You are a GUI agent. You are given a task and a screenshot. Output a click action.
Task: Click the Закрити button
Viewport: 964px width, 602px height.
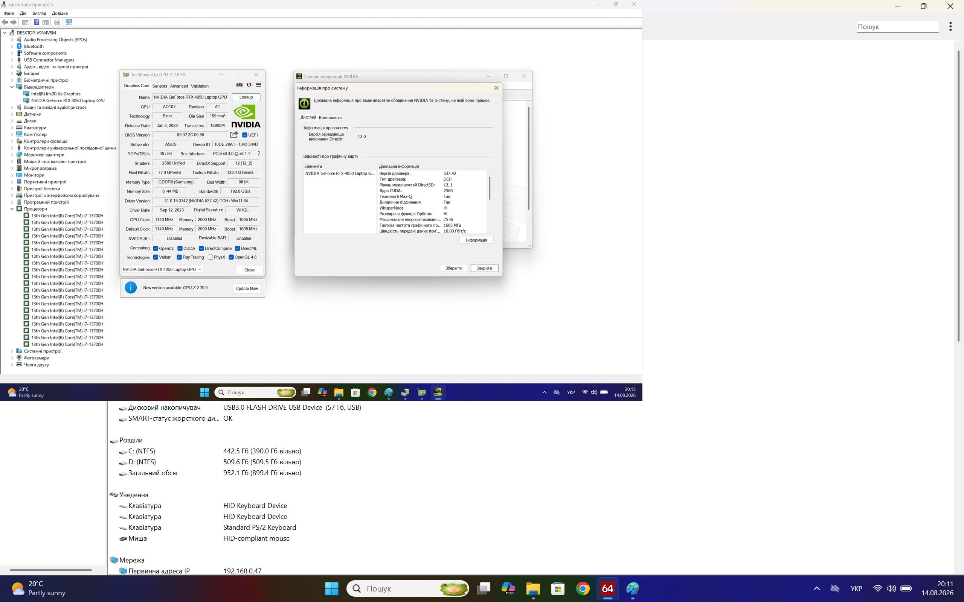point(484,268)
